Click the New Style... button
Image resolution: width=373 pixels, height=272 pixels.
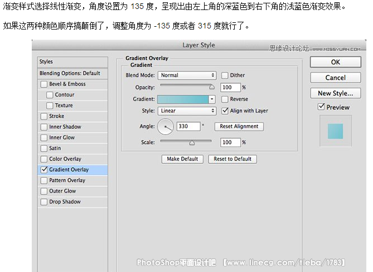(335, 93)
